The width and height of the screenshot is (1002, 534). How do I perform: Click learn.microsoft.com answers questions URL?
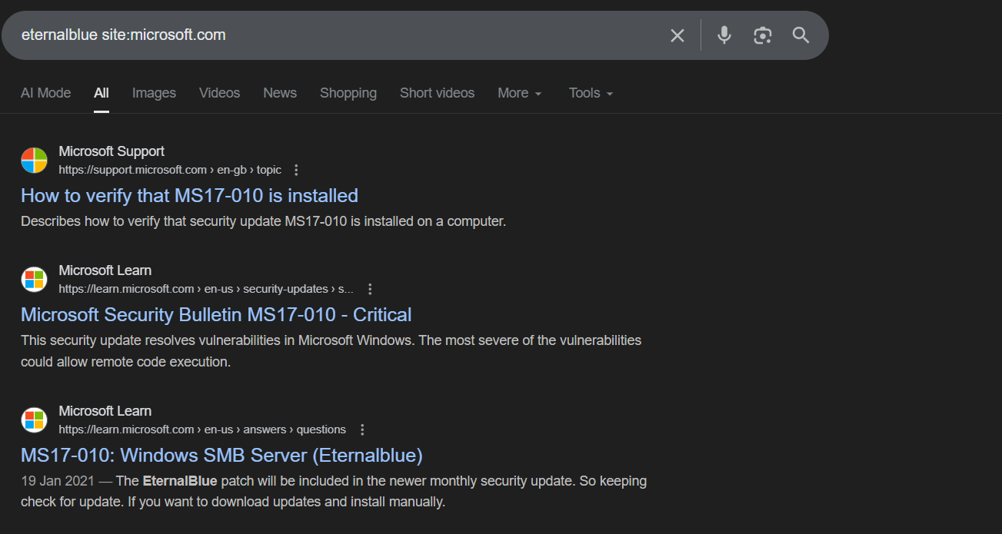[x=202, y=430]
